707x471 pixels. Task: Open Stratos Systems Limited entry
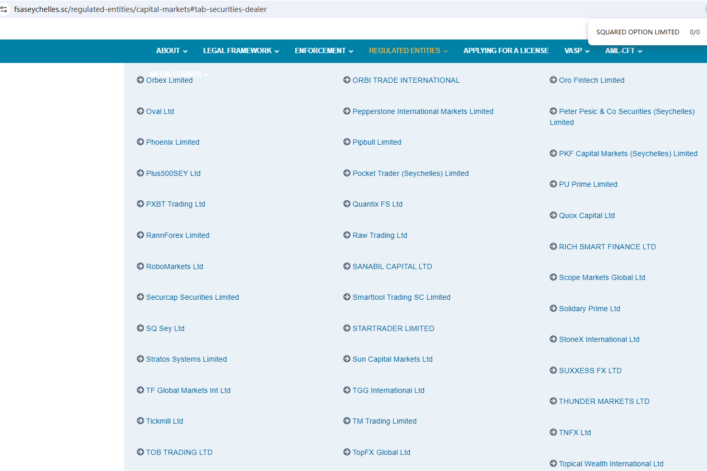tap(186, 359)
